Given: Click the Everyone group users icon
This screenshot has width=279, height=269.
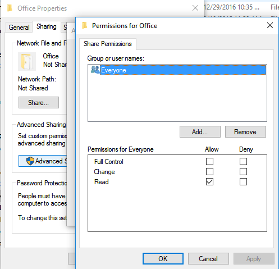Looking at the screenshot, I should point(95,70).
